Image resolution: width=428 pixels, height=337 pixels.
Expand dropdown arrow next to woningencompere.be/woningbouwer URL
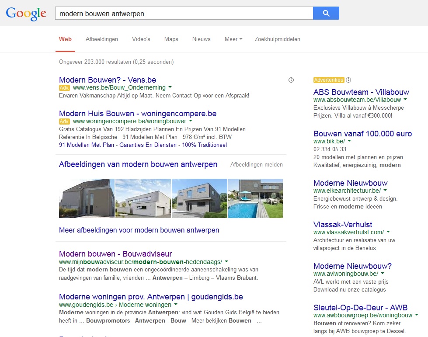click(x=191, y=121)
